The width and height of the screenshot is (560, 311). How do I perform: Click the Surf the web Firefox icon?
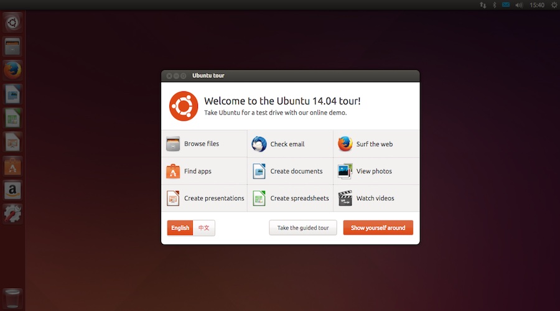pos(345,144)
